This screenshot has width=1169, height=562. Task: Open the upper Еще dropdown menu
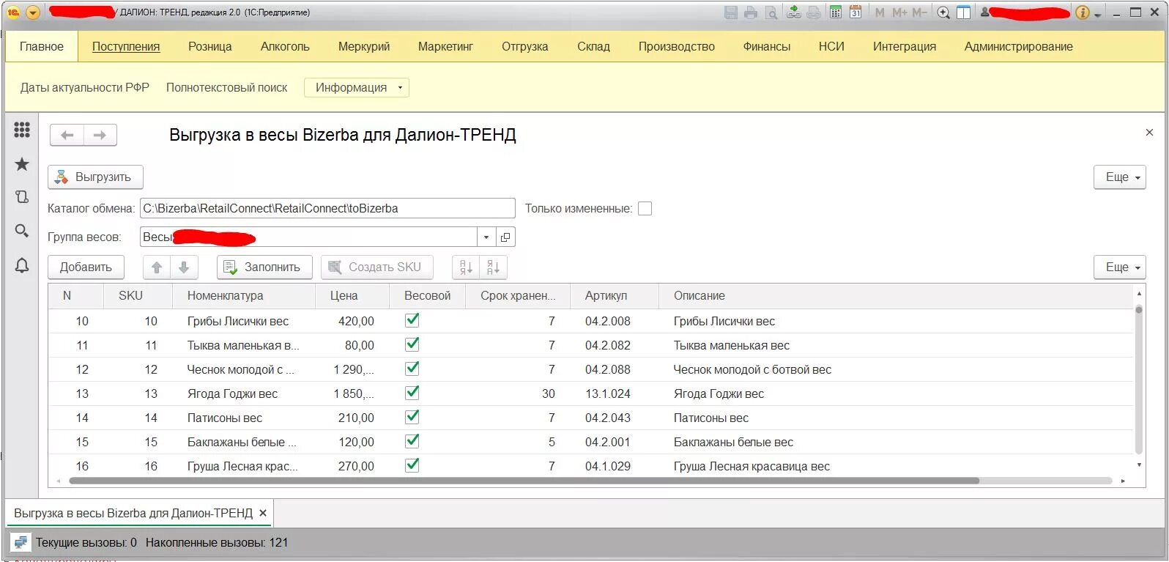point(1120,177)
